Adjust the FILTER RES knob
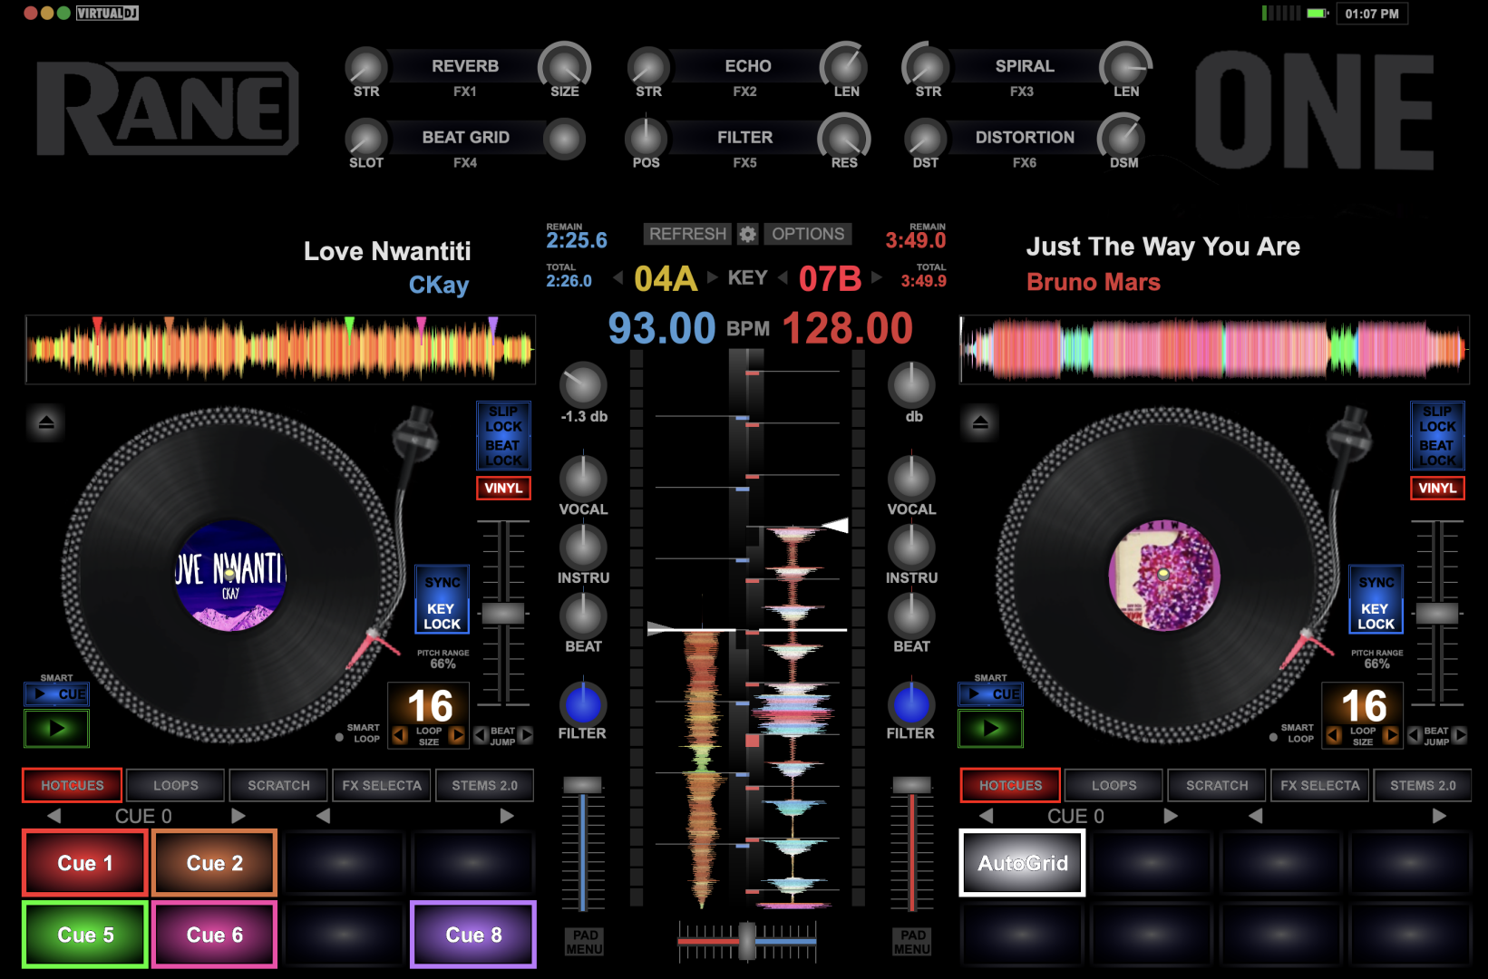This screenshot has width=1488, height=979. click(844, 139)
